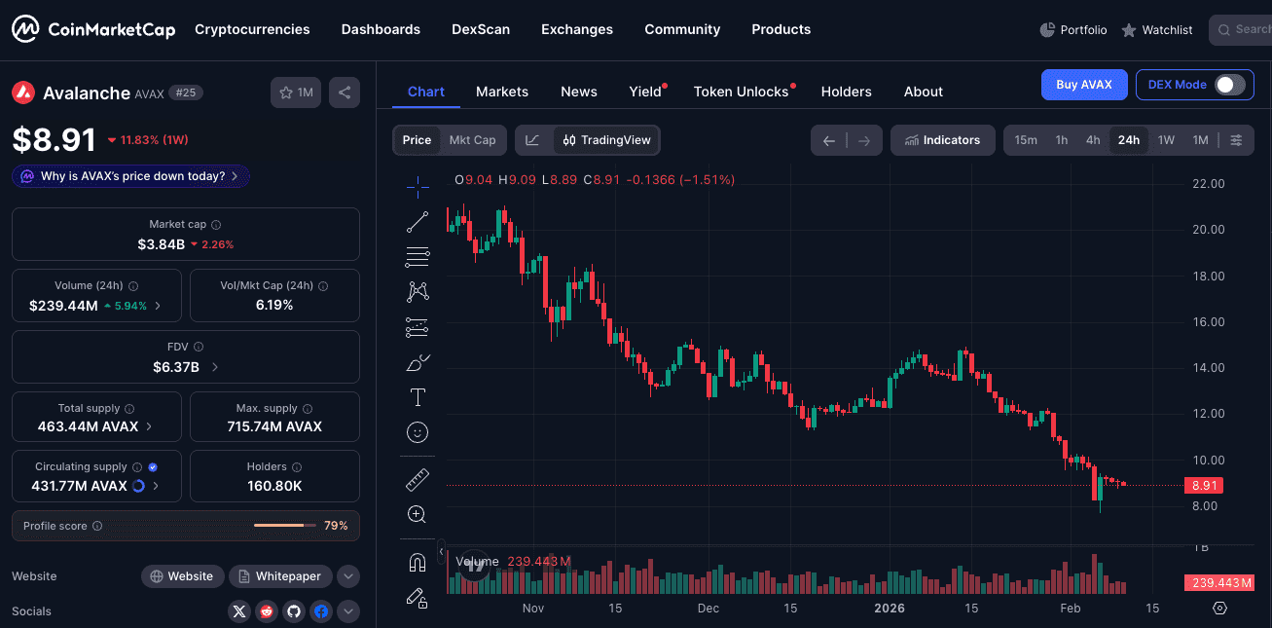
Task: Open the text annotation tool
Action: click(418, 396)
